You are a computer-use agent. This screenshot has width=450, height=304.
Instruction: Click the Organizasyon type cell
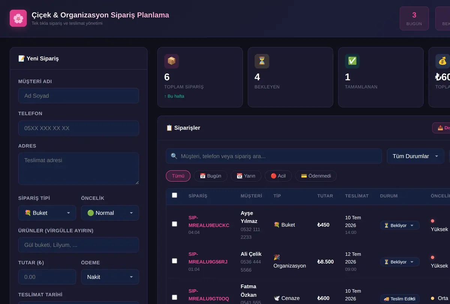[x=289, y=262]
